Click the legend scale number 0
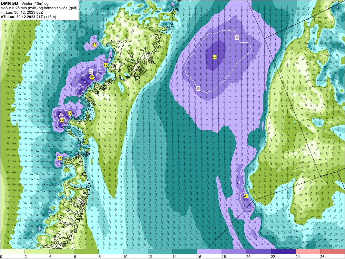 [x=1, y=257]
